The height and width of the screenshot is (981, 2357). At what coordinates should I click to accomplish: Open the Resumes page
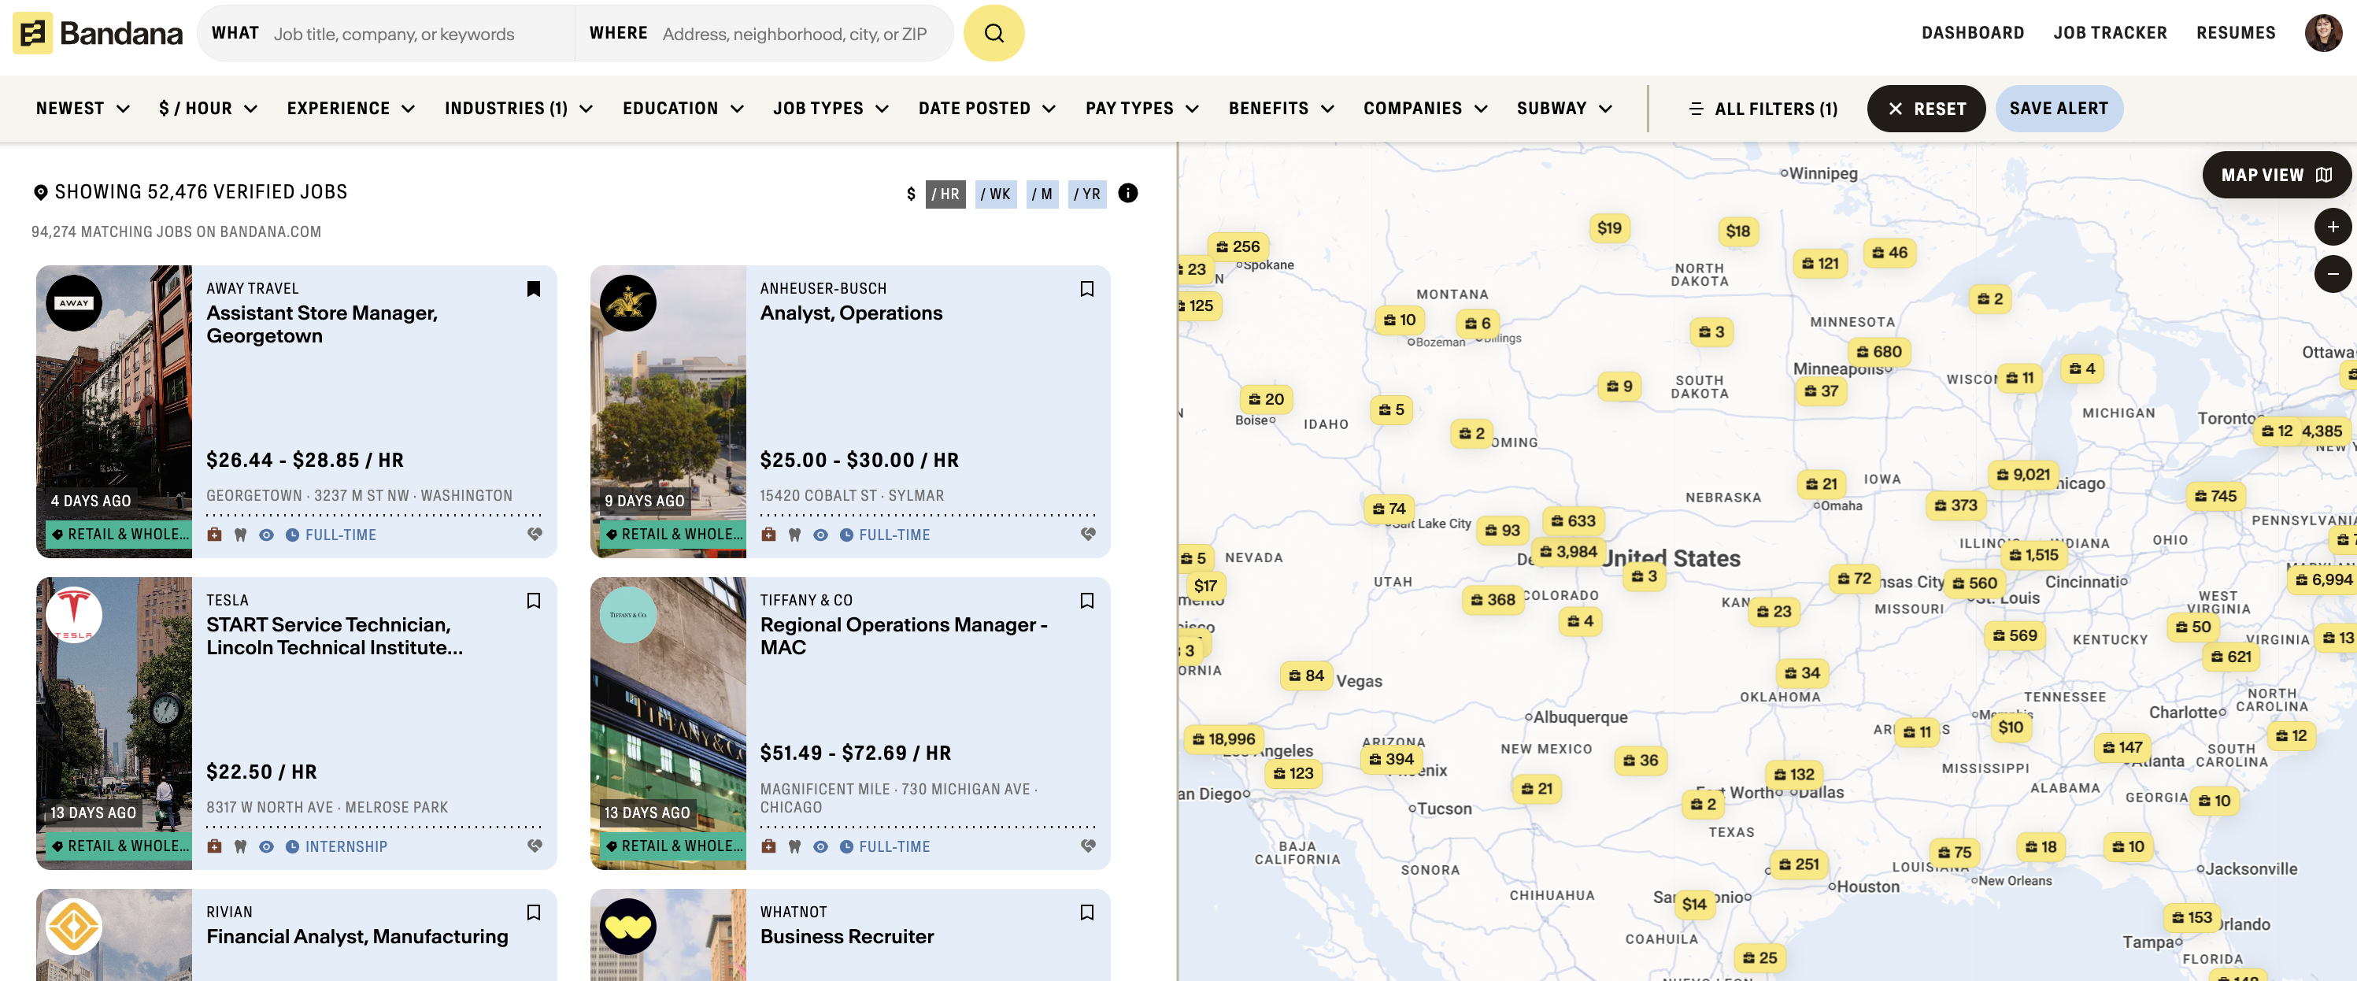click(2235, 33)
